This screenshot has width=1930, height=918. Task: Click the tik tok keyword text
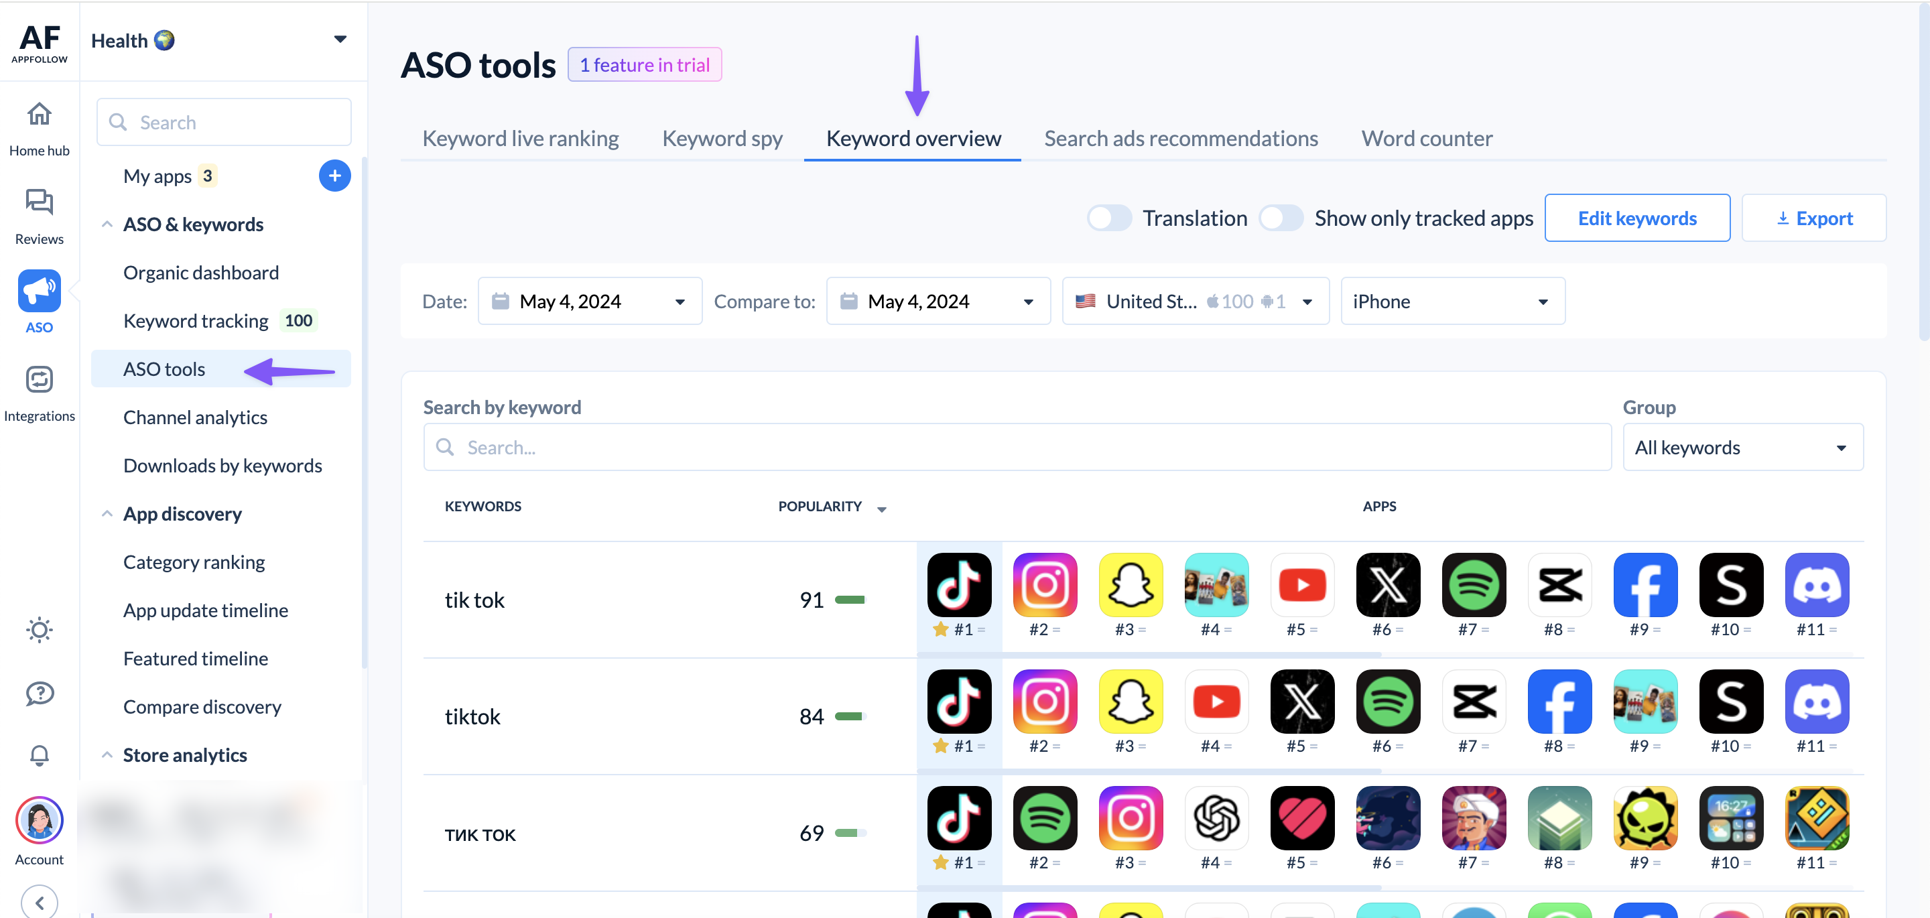(x=474, y=600)
